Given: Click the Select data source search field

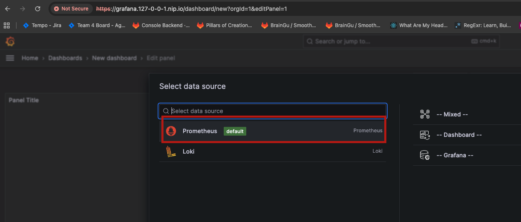Looking at the screenshot, I should pos(273,111).
